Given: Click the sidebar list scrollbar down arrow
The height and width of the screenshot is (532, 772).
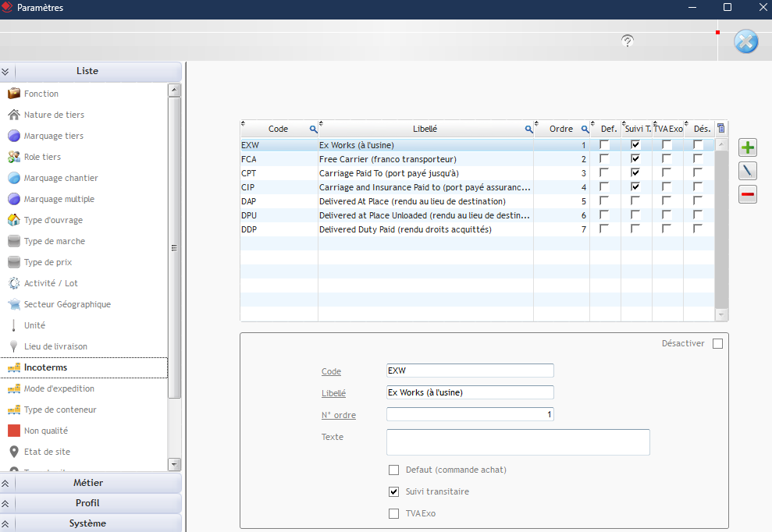Looking at the screenshot, I should [x=174, y=464].
